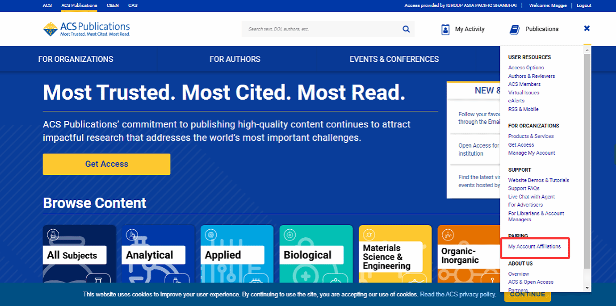Select the ACS Publications top tab

79,5
